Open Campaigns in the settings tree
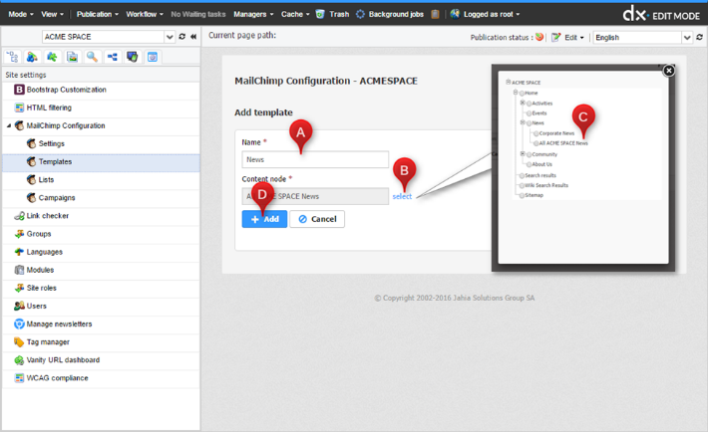The height and width of the screenshot is (432, 708). [x=101, y=197]
